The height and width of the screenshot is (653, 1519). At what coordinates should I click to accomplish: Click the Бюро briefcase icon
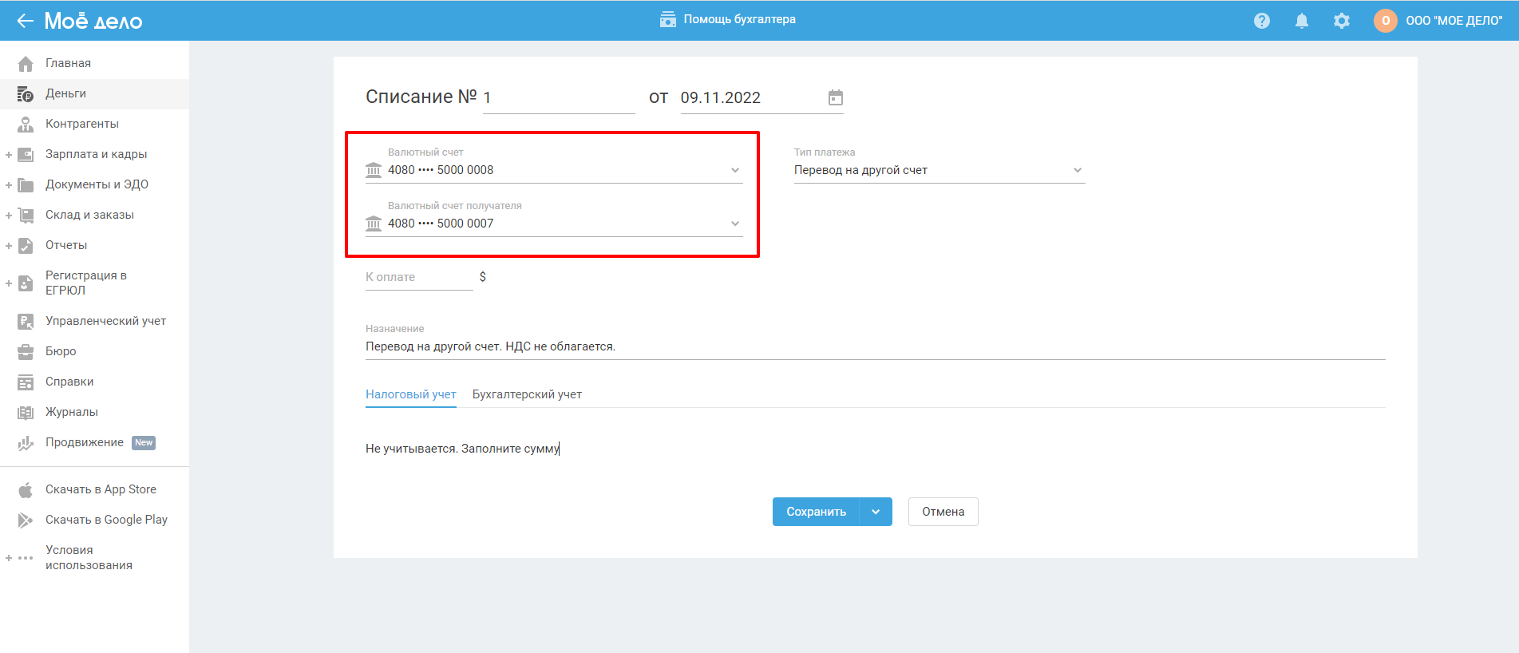pos(26,351)
